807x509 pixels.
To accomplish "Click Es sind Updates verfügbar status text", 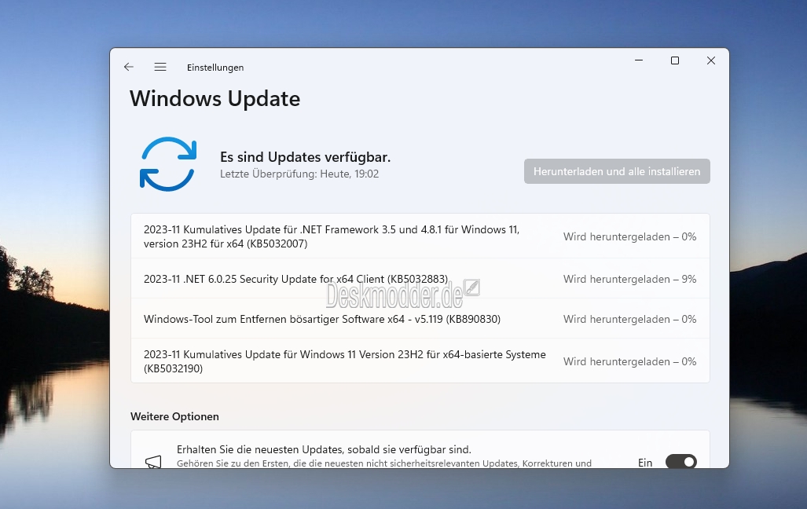I will [305, 157].
